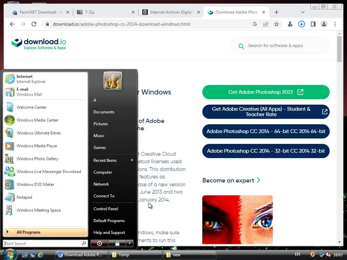
Task: Open Network in Start menu
Action: pyautogui.click(x=101, y=184)
